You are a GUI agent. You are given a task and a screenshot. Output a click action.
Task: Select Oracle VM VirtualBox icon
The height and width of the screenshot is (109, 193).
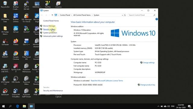pyautogui.click(x=16, y=93)
